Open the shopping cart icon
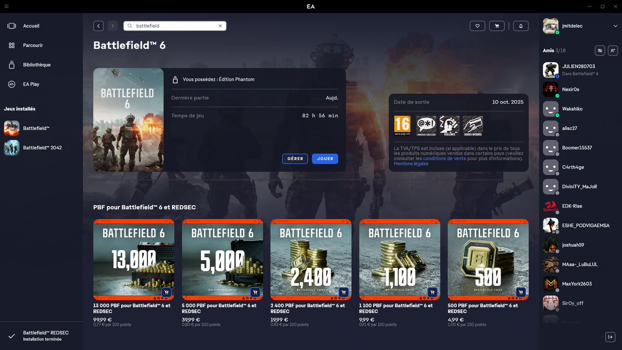This screenshot has height=350, width=622. [x=497, y=26]
